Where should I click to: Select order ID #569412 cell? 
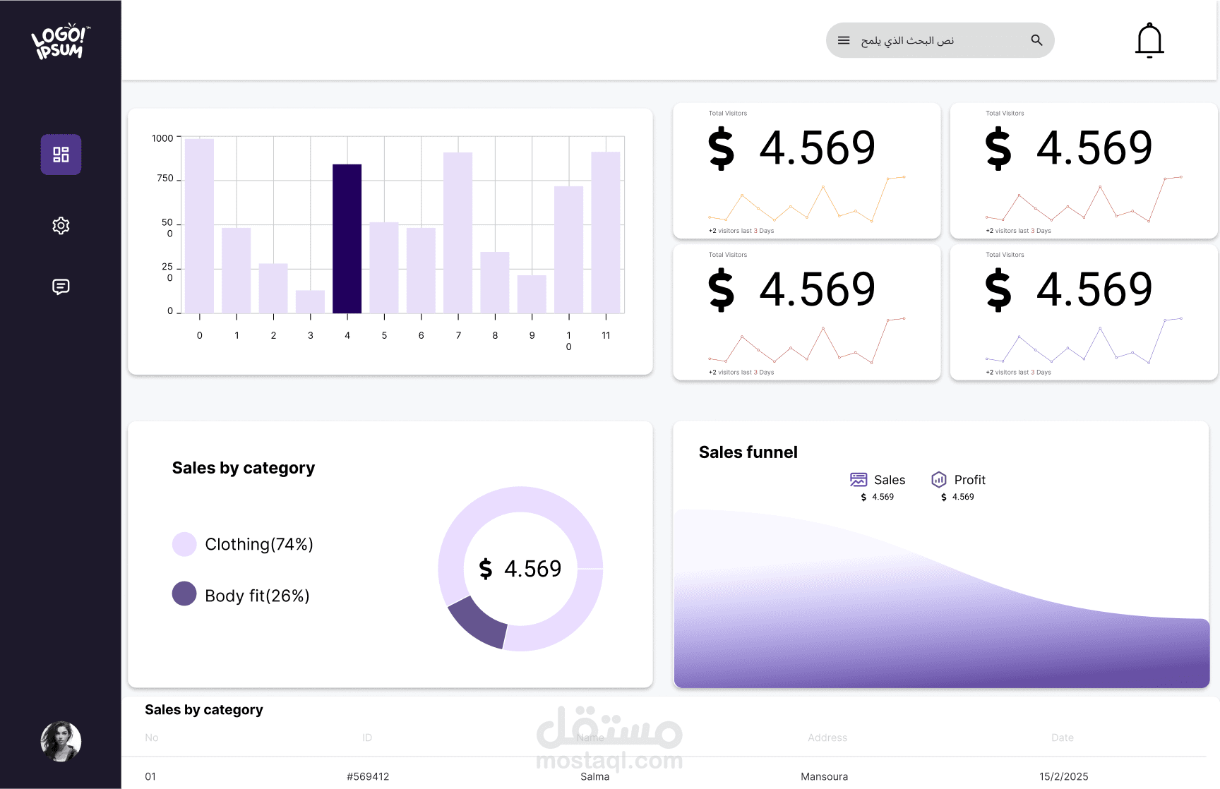click(x=368, y=776)
